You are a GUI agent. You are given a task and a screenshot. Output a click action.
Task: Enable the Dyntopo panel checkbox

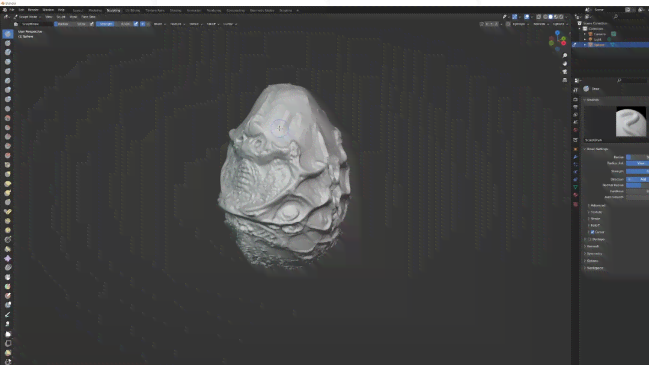tap(590, 240)
